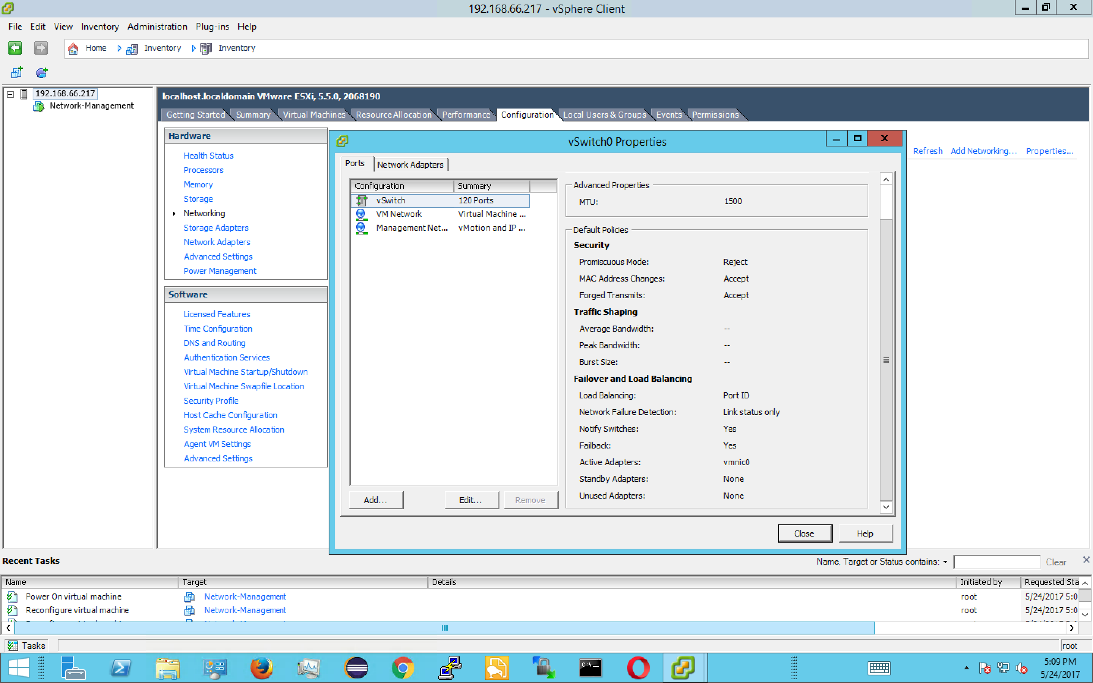Screen dimensions: 1093x683
Task: Launch PowerShell from taskbar
Action: coord(121,668)
